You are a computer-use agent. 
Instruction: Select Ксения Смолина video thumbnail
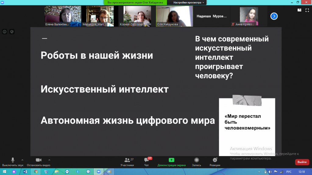[x=138, y=16]
